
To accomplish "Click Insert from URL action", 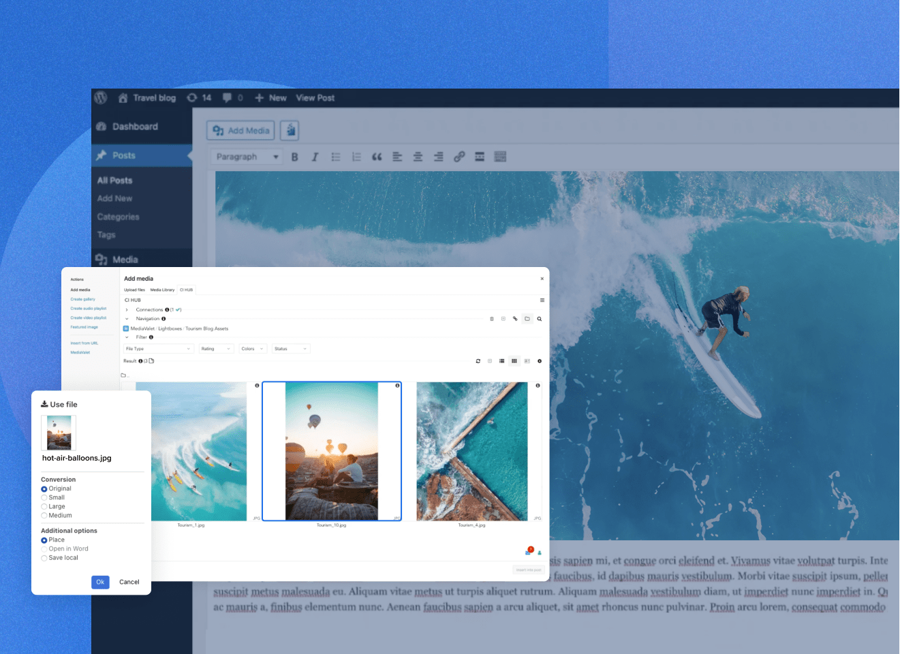I will coord(84,343).
